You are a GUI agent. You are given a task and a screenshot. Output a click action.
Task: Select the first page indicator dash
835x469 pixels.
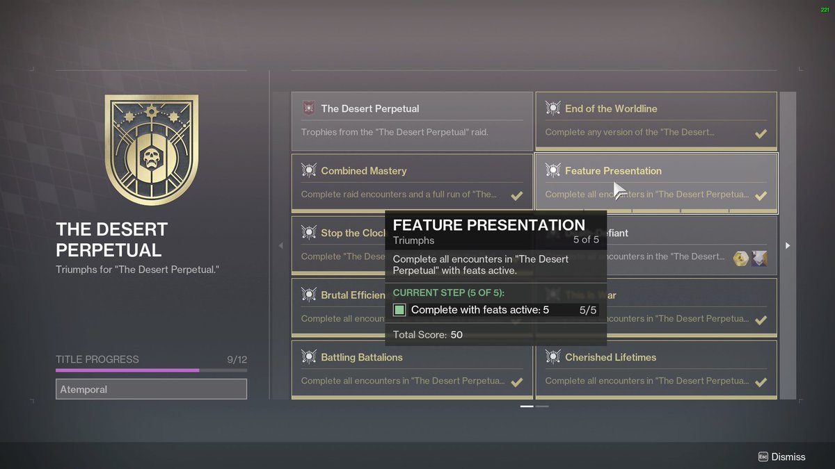[527, 406]
